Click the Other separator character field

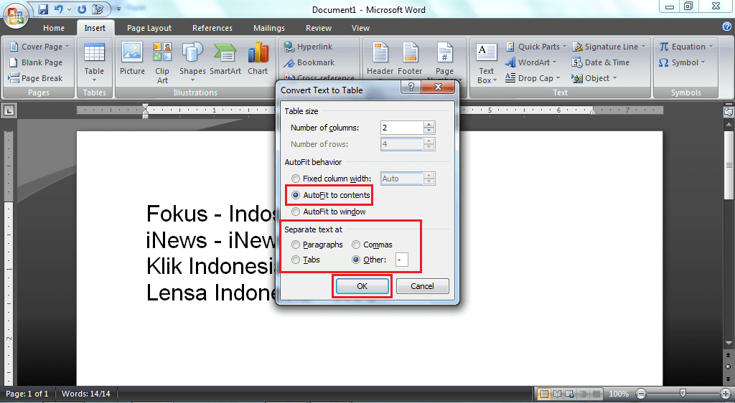coord(402,260)
